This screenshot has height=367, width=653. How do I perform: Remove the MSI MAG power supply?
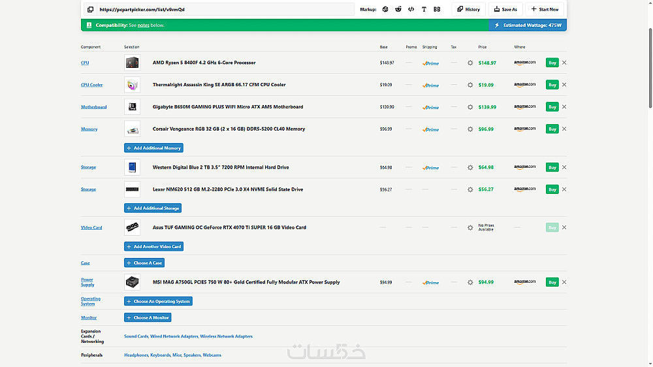tap(564, 282)
